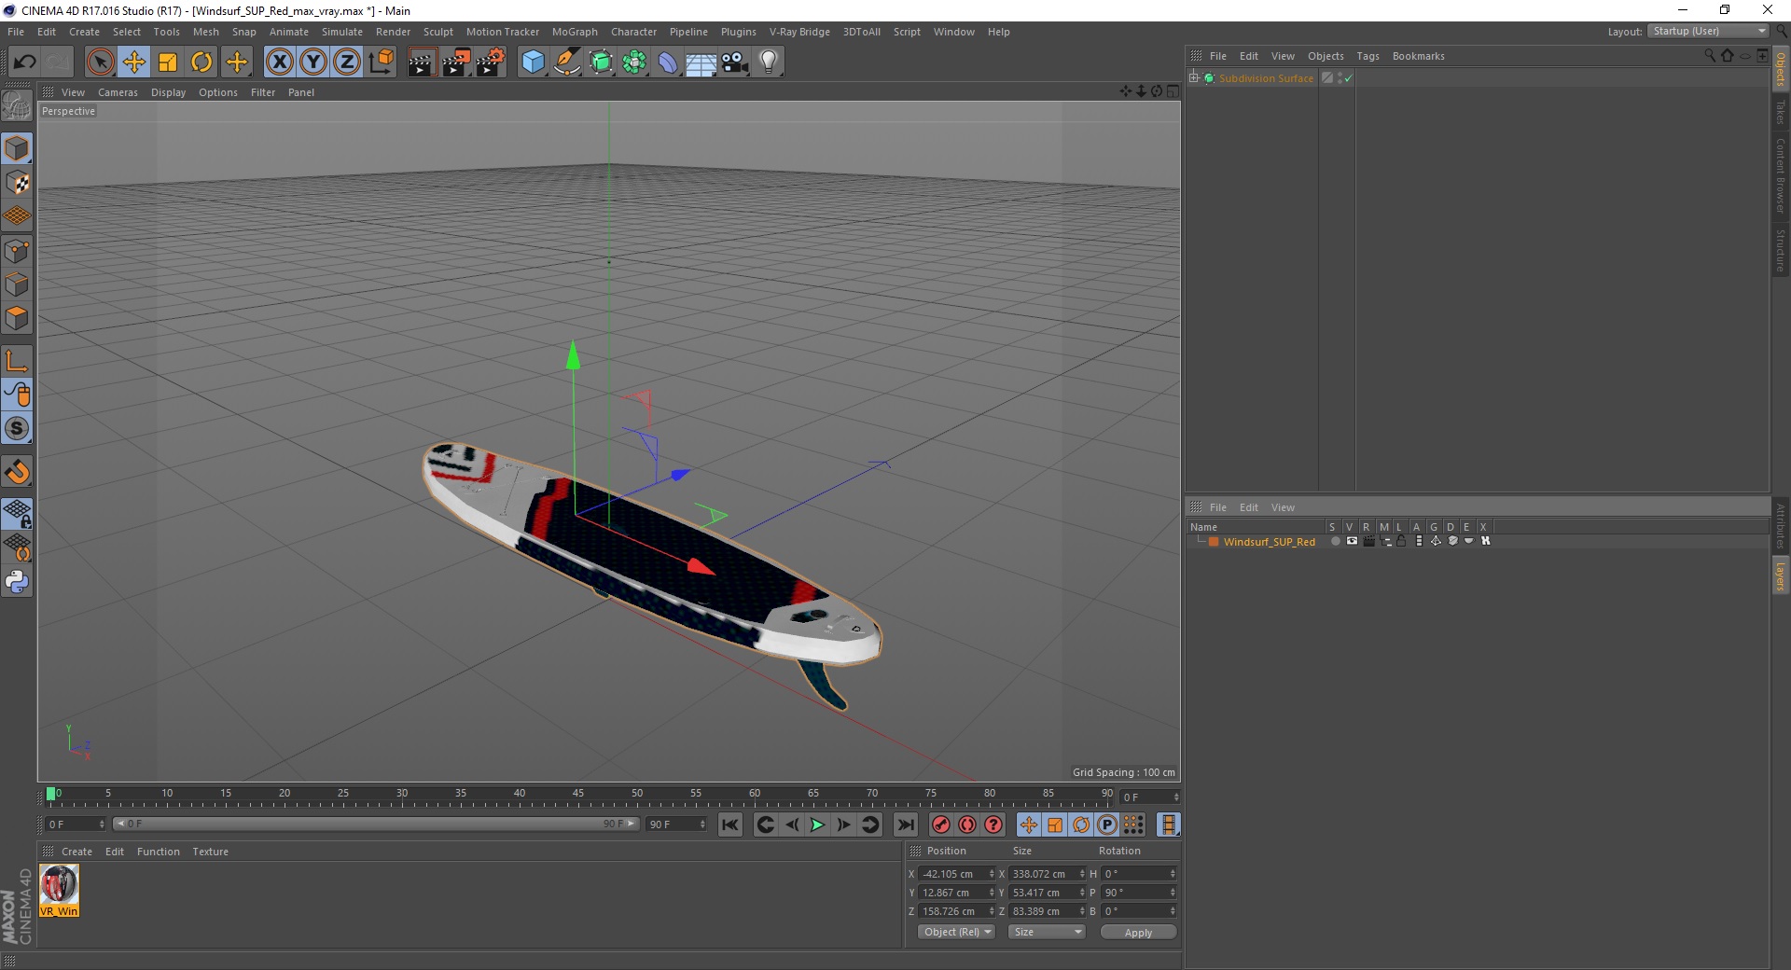Open the Array modeling objects icon

(x=634, y=62)
